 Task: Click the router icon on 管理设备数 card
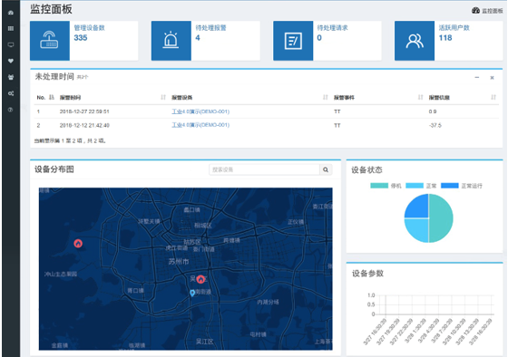tap(49, 40)
